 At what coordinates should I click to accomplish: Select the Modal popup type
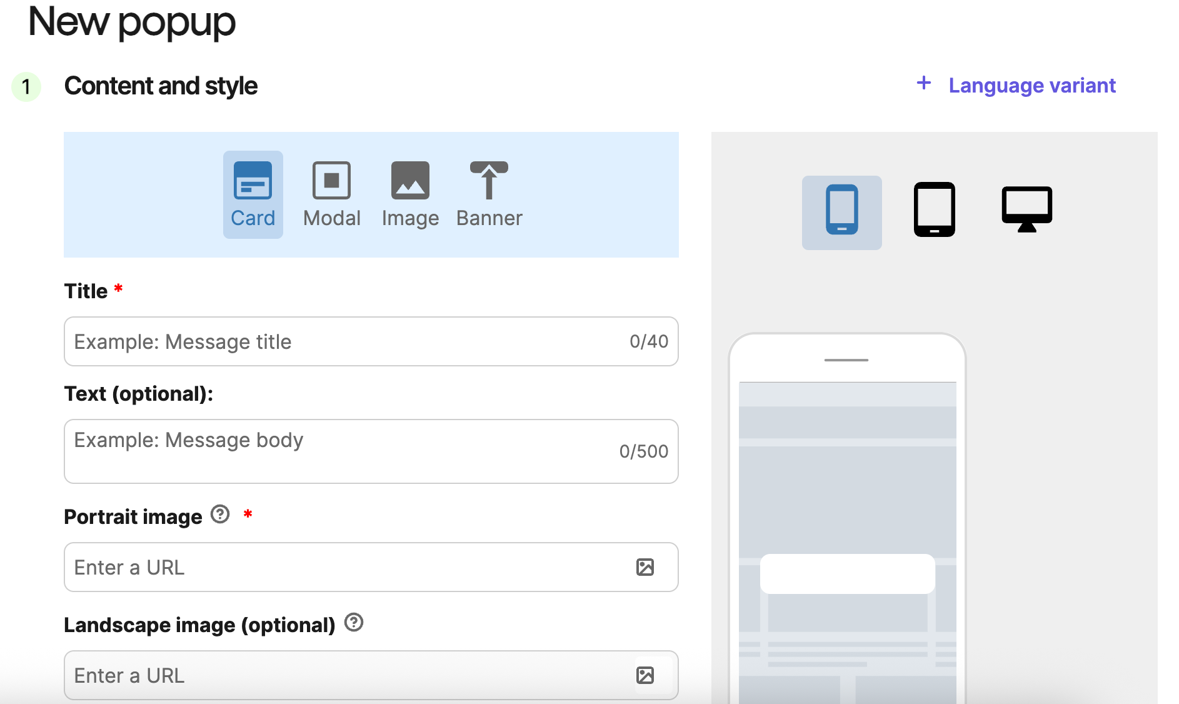click(x=331, y=194)
